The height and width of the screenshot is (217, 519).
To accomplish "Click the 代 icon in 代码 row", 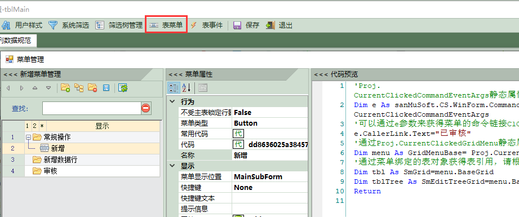I will 238,145.
